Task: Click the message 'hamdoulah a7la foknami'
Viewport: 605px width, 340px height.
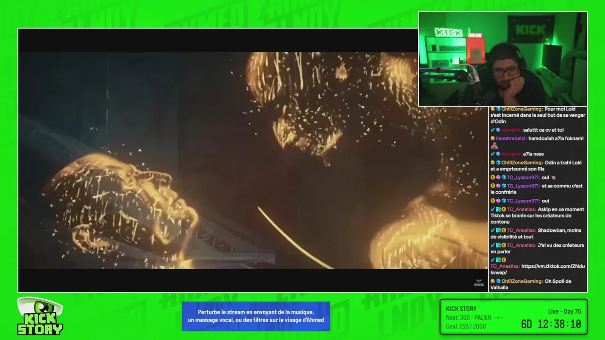Action: [x=556, y=138]
